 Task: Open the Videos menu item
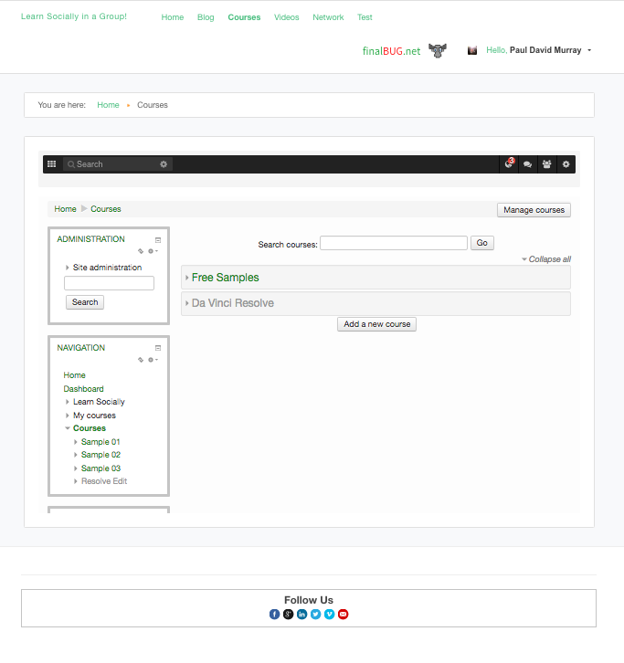coord(286,17)
